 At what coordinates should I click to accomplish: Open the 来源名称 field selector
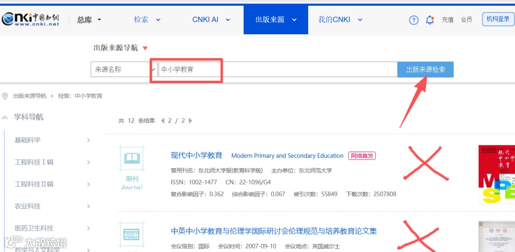[123, 69]
